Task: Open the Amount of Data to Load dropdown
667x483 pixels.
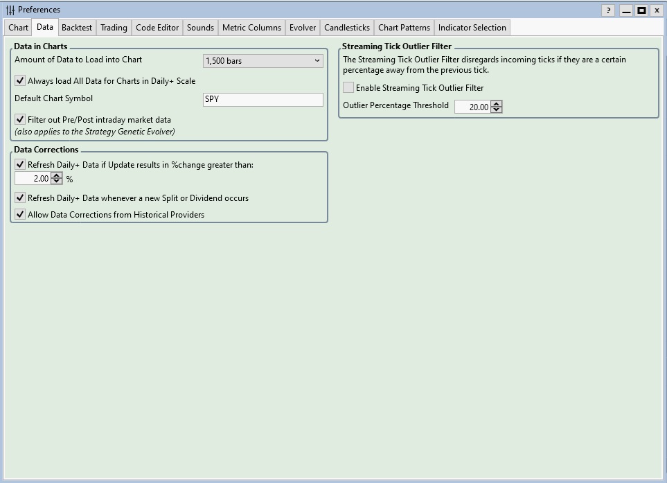Action: [x=263, y=61]
